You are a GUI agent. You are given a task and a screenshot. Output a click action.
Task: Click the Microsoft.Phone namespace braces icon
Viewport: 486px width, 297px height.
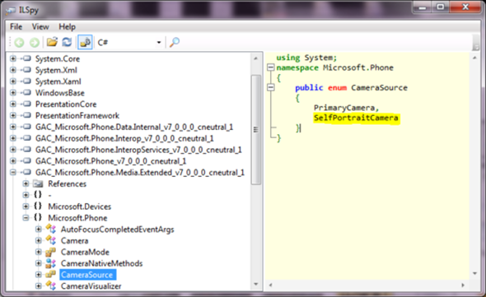point(38,217)
